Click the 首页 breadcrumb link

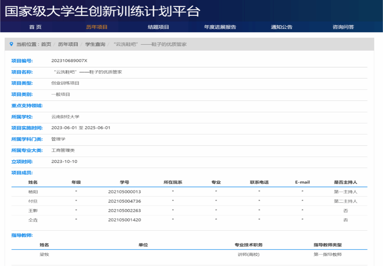pos(46,44)
